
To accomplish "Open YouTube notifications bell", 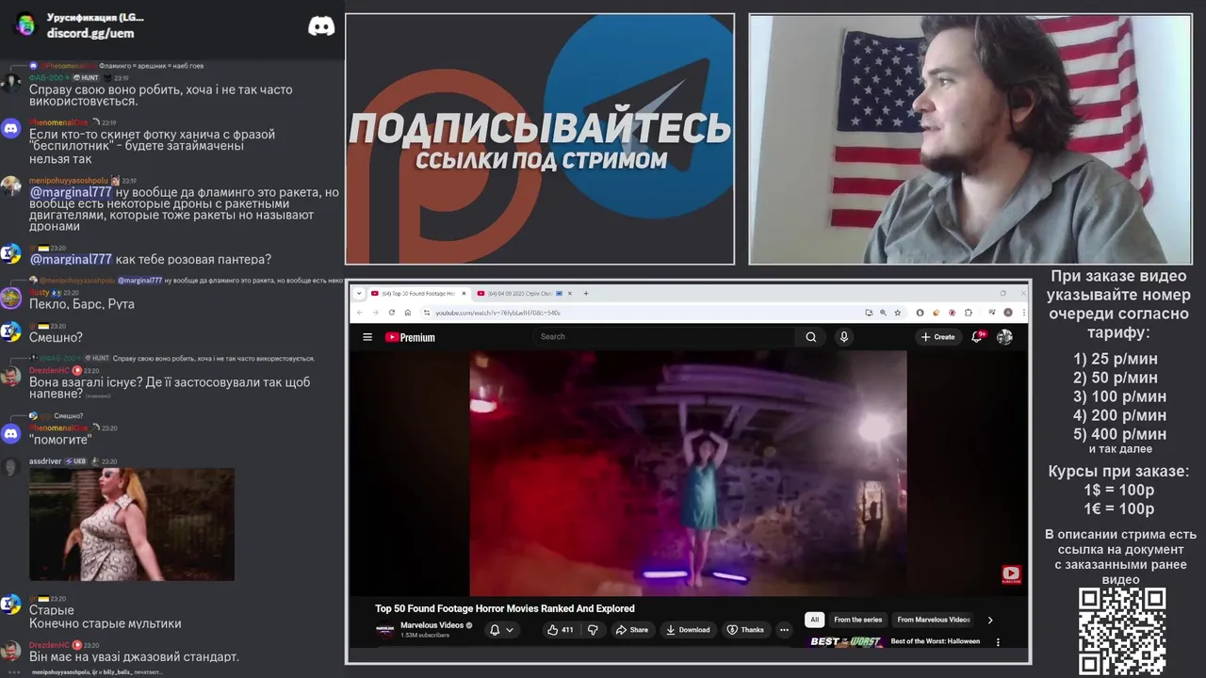I will 978,337.
